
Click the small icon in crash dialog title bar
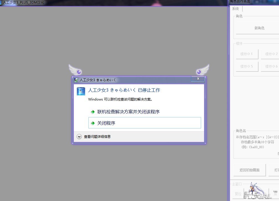76,80
